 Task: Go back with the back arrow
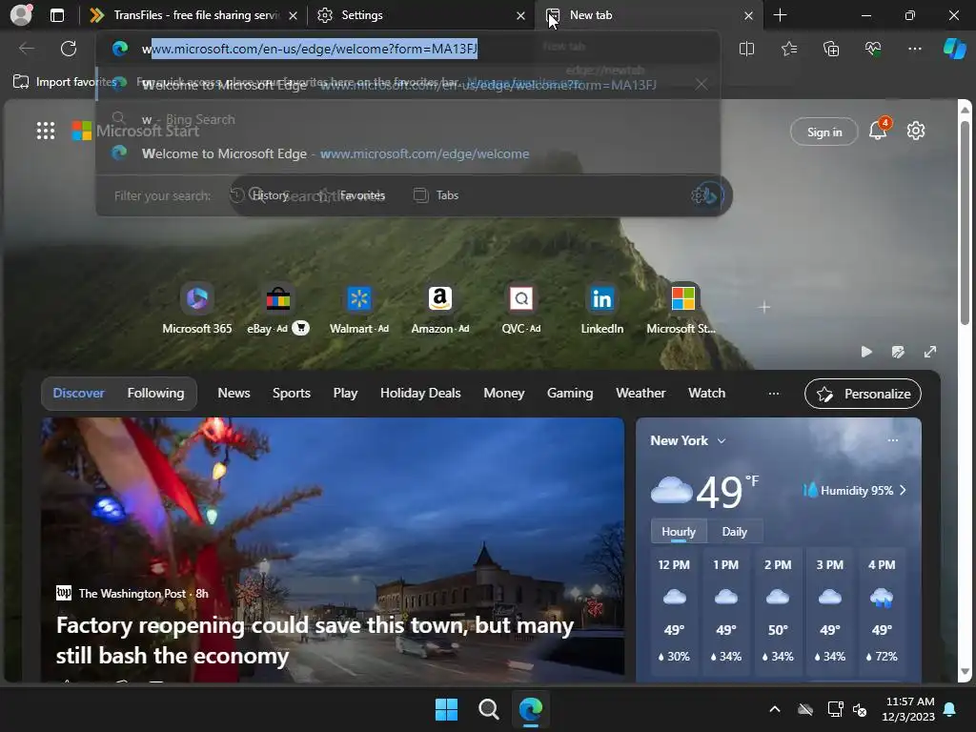(26, 49)
